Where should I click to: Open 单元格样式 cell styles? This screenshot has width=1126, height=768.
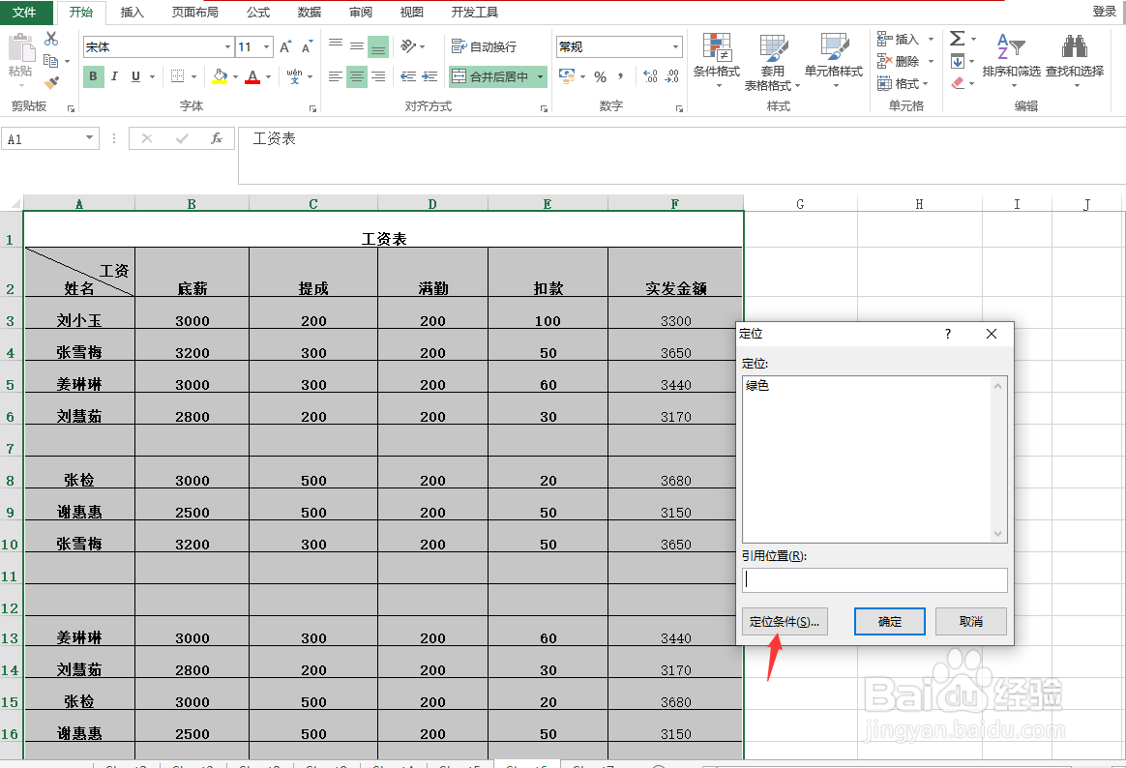coord(834,61)
